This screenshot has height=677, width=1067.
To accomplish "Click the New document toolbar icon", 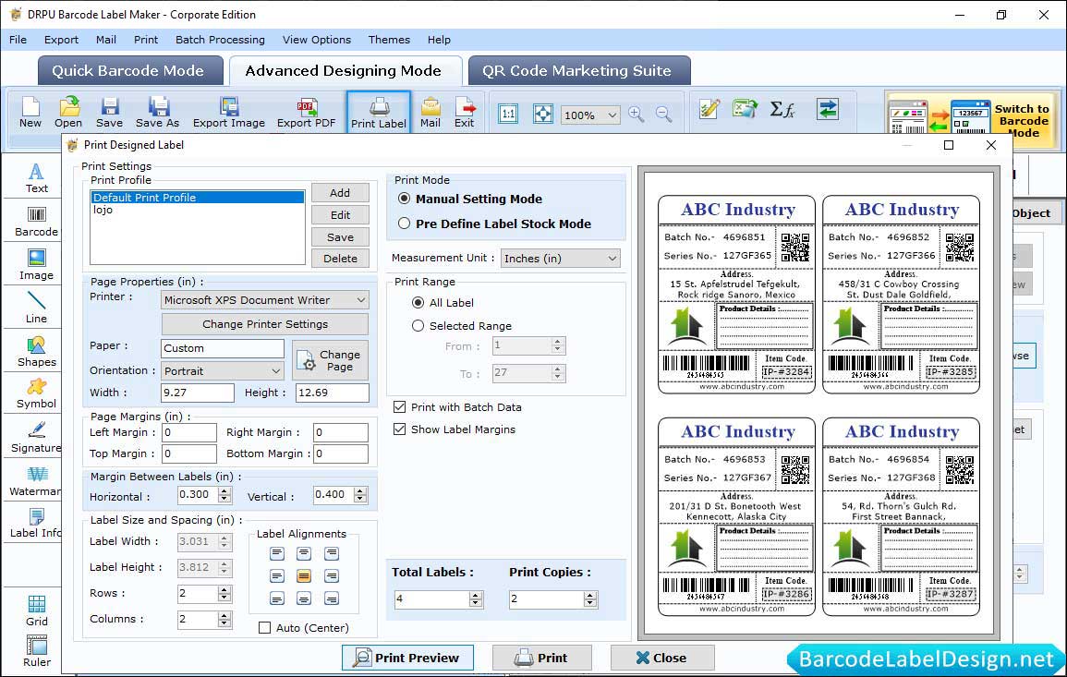I will tap(30, 113).
